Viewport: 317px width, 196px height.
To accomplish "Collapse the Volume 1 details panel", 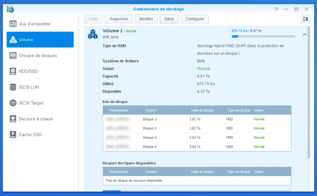I will [x=305, y=34].
